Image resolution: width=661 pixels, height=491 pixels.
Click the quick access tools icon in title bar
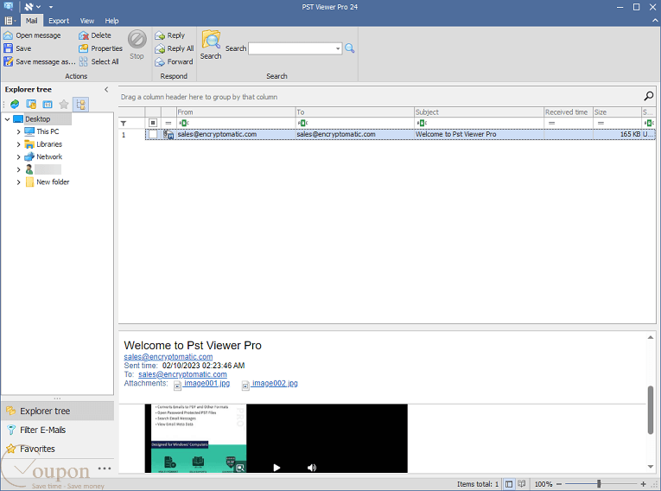(29, 7)
